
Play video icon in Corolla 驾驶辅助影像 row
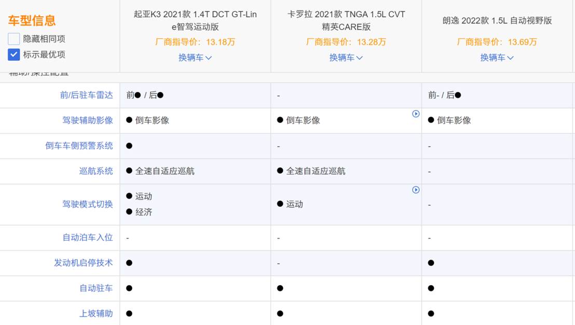(416, 114)
